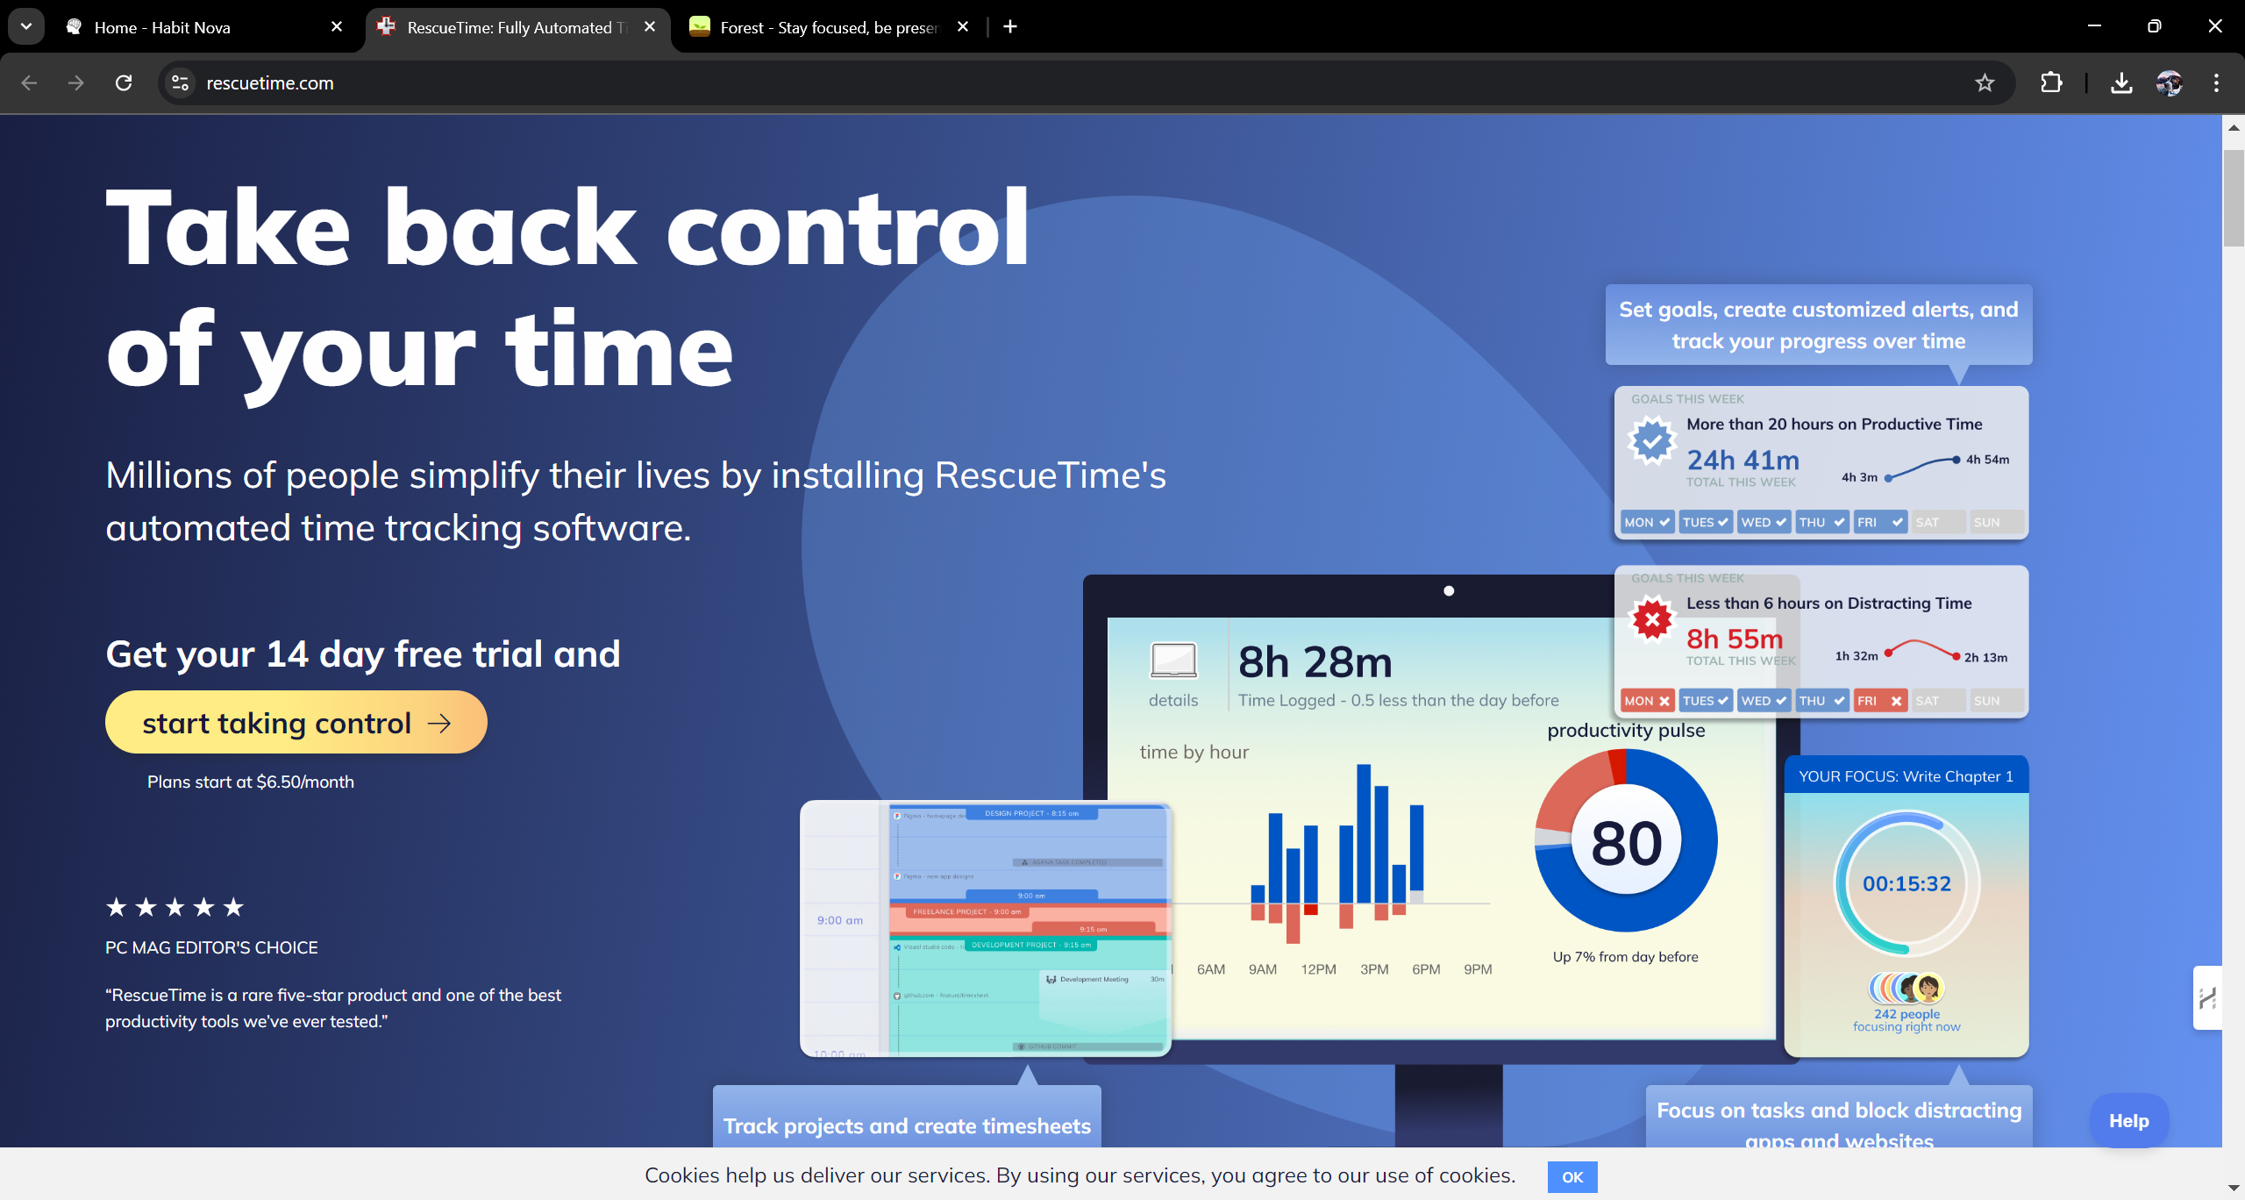Open the Extensions puzzle icon

click(x=2051, y=82)
